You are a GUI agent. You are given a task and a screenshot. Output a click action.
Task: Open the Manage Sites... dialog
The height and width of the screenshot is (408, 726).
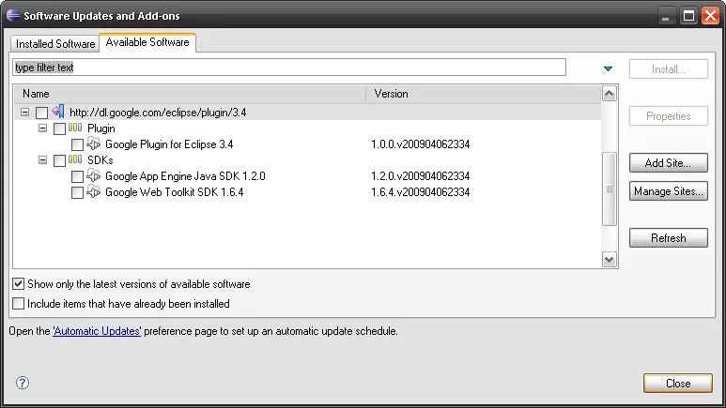(668, 191)
